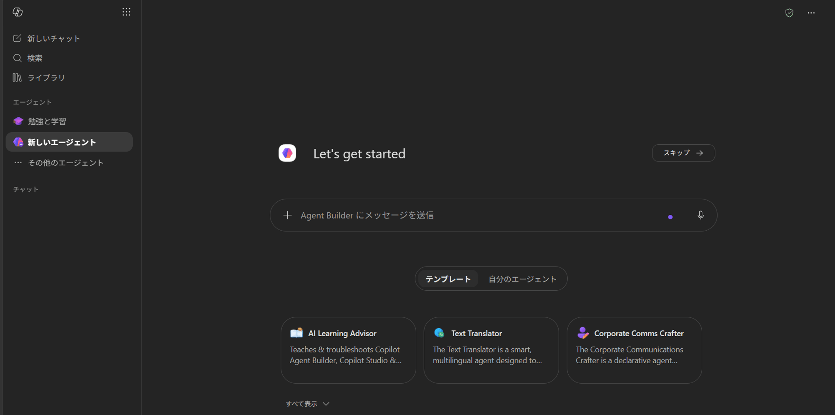This screenshot has height=415, width=835.
Task: Click the エージェント section heading
Action: click(x=32, y=102)
